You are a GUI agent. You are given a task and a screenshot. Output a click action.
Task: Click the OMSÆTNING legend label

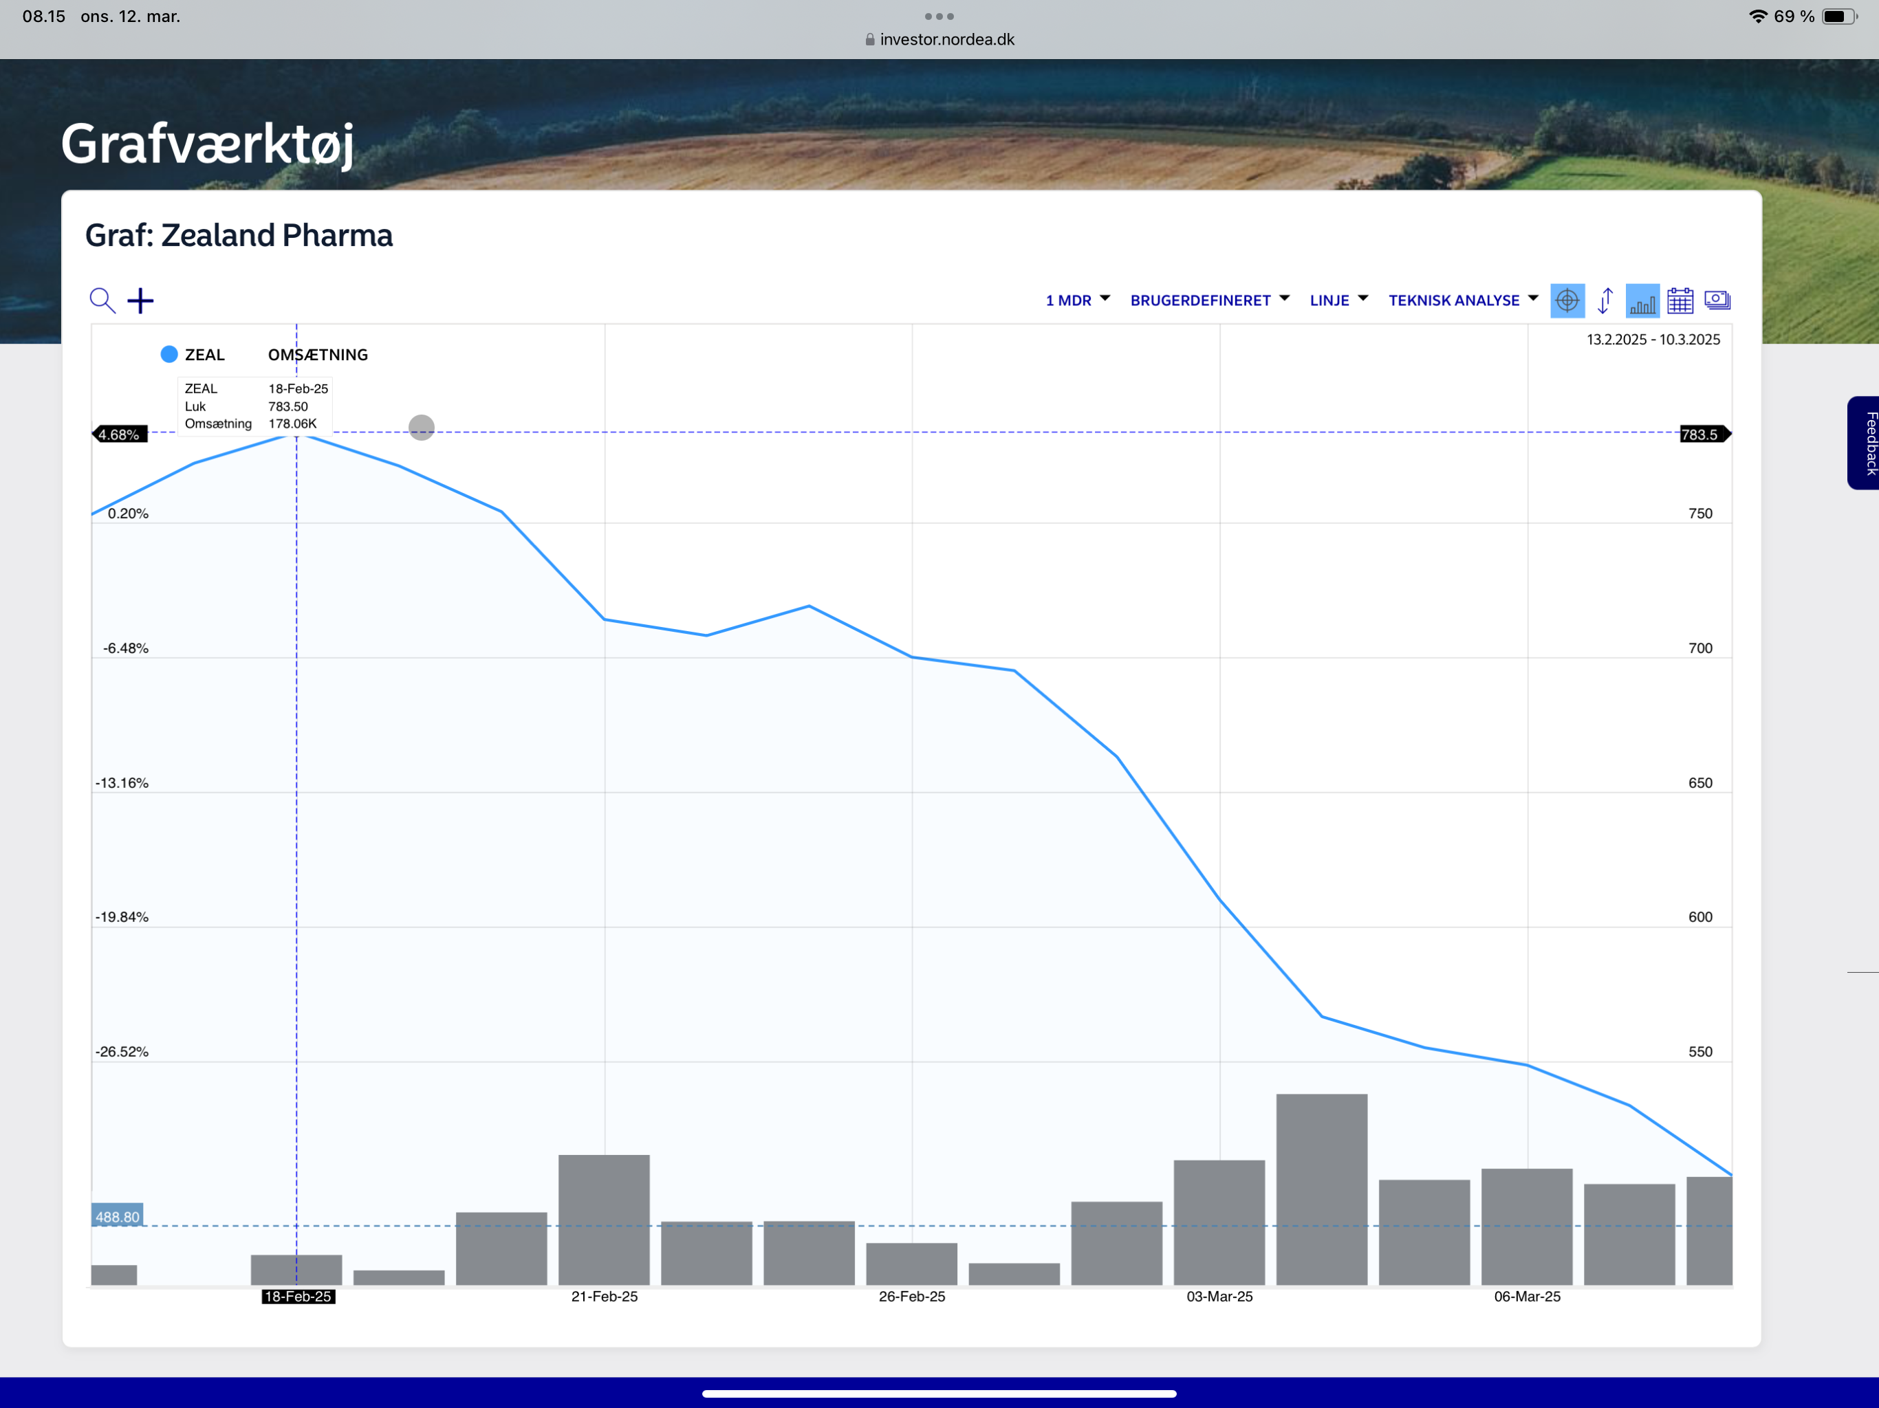(318, 355)
